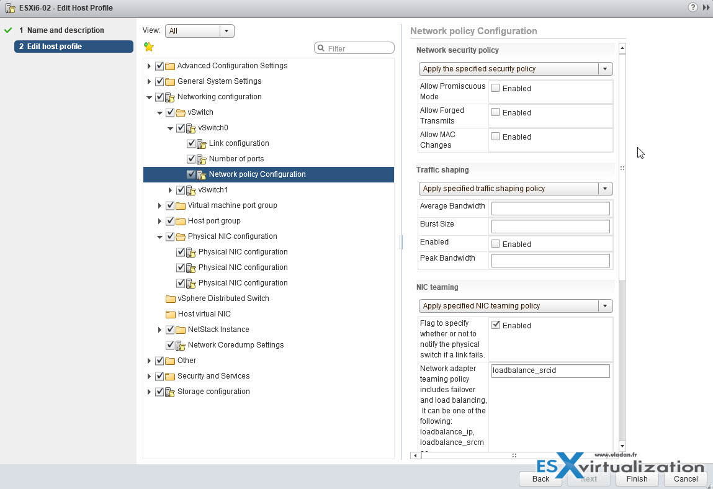Click the Advanced Configuration Settings folder icon
Screen dimensions: 713x489
coord(171,66)
